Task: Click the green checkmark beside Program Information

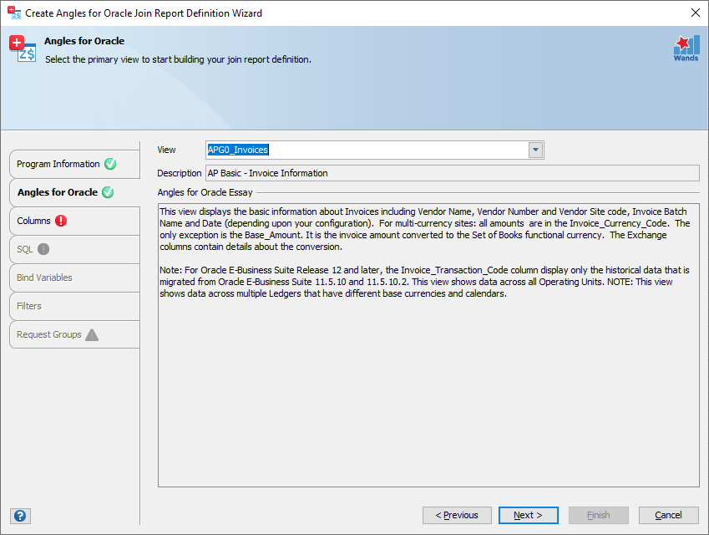Action: click(x=110, y=164)
